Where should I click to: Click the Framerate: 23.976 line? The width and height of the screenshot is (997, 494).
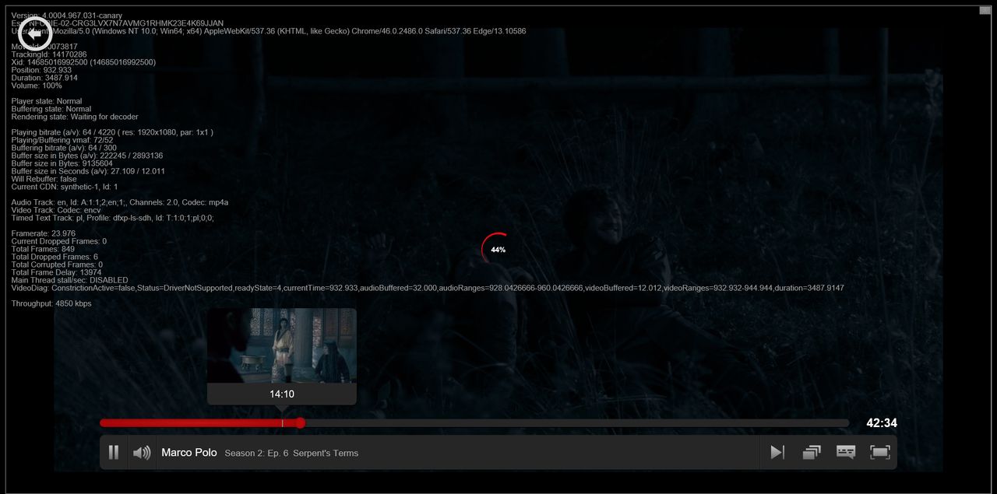(44, 233)
